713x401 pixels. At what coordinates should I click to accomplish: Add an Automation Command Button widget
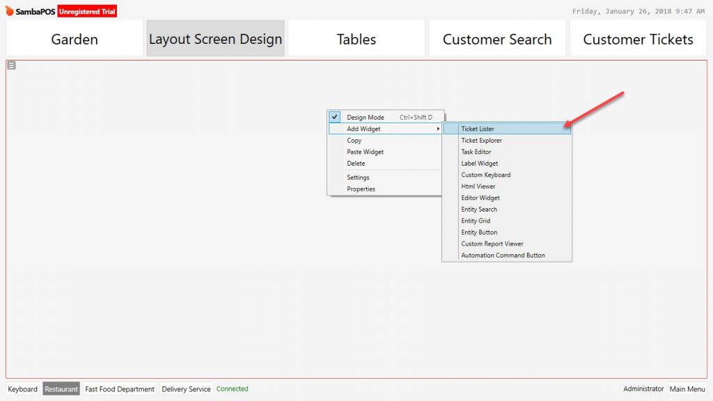click(507, 255)
